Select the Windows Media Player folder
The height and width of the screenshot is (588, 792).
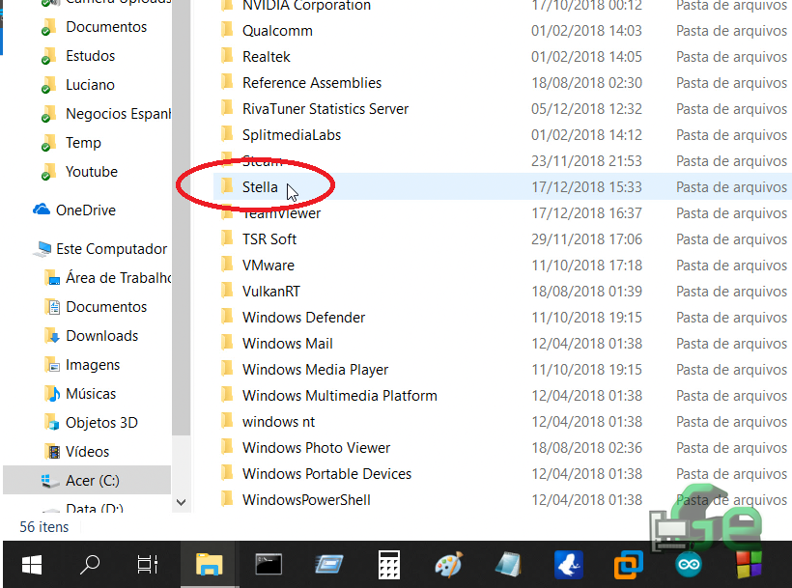point(315,370)
